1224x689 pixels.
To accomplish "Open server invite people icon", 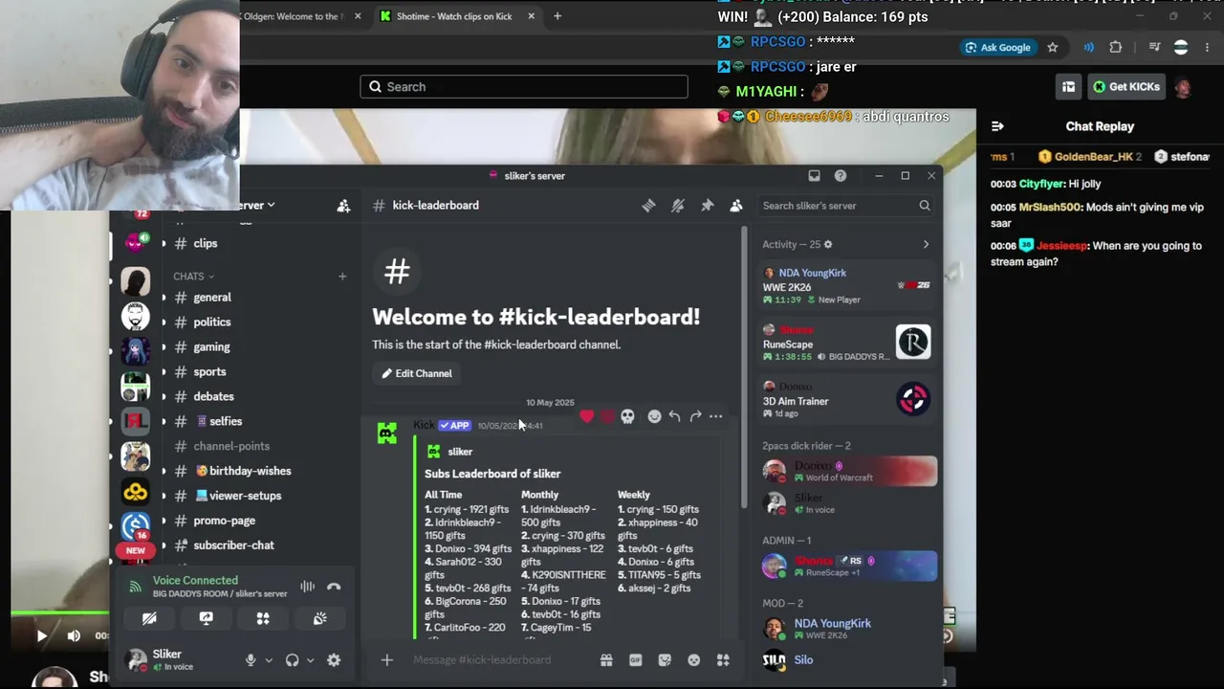I will click(343, 206).
